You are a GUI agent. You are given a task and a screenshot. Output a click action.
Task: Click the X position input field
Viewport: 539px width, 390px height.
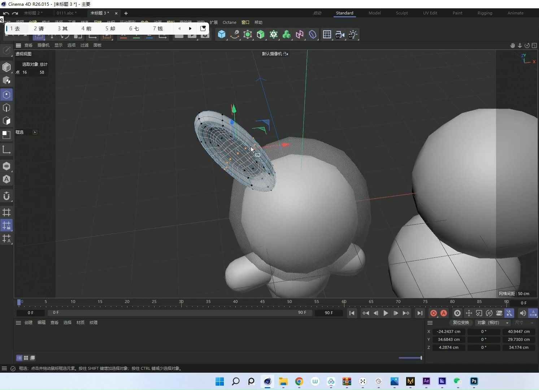click(449, 331)
